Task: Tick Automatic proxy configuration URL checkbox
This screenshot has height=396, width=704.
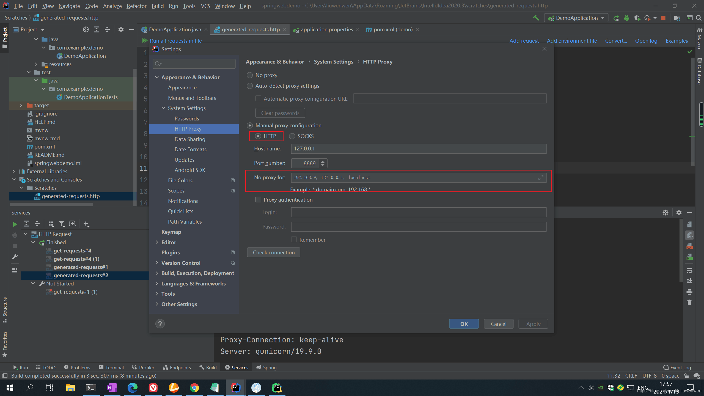Action: point(258,98)
